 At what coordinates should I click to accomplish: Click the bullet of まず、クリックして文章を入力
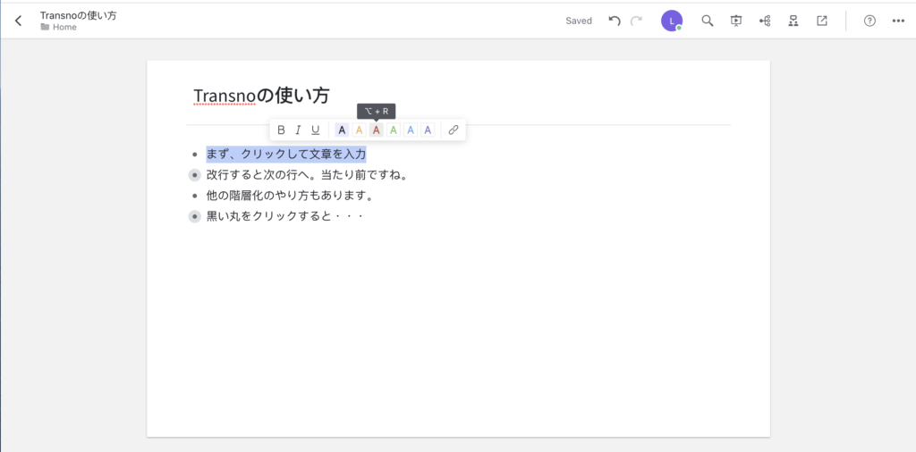[x=194, y=155]
